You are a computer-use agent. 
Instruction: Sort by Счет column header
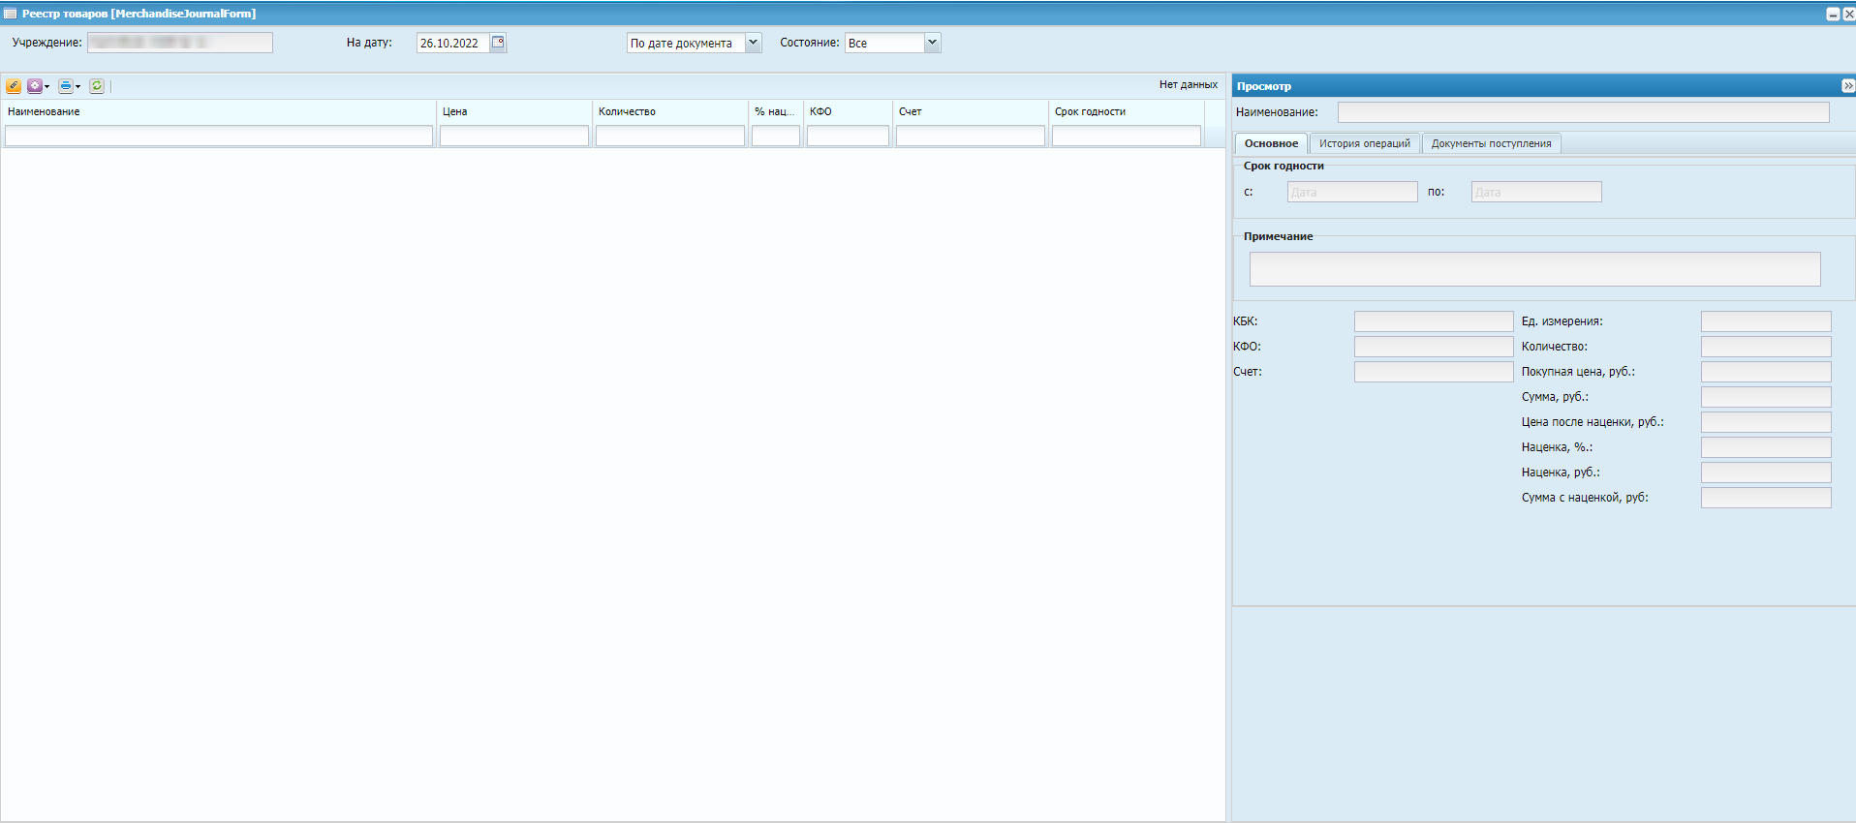tap(970, 111)
